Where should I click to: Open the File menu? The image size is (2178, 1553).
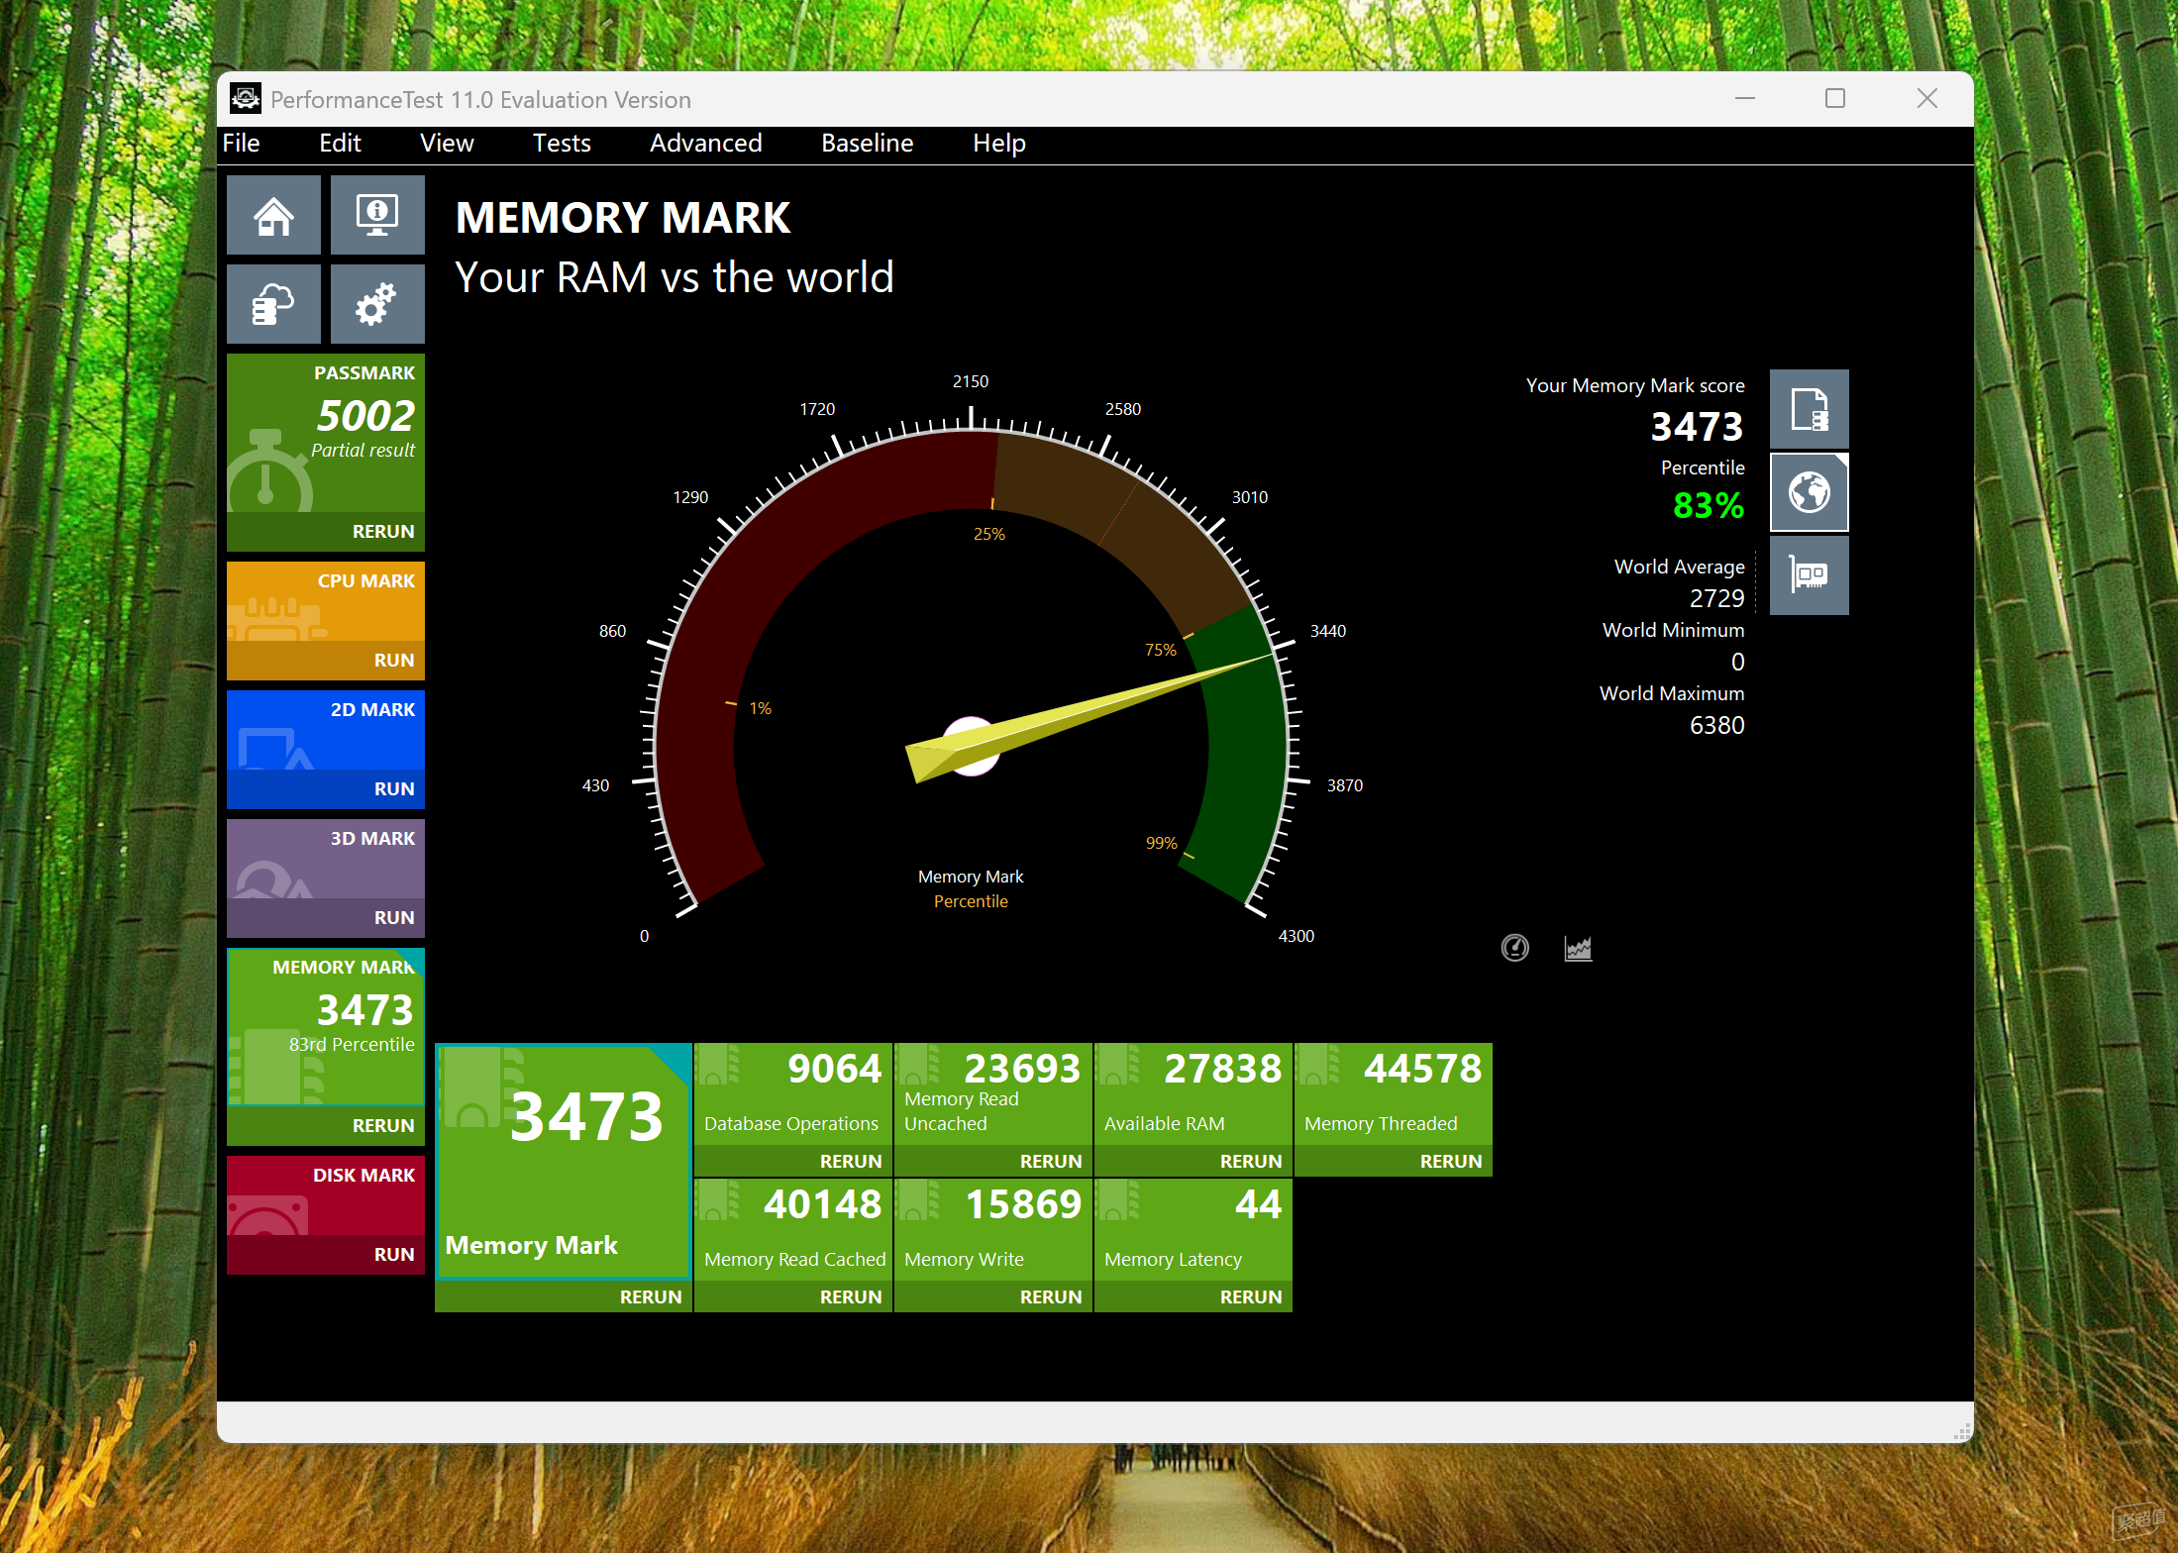pyautogui.click(x=241, y=144)
